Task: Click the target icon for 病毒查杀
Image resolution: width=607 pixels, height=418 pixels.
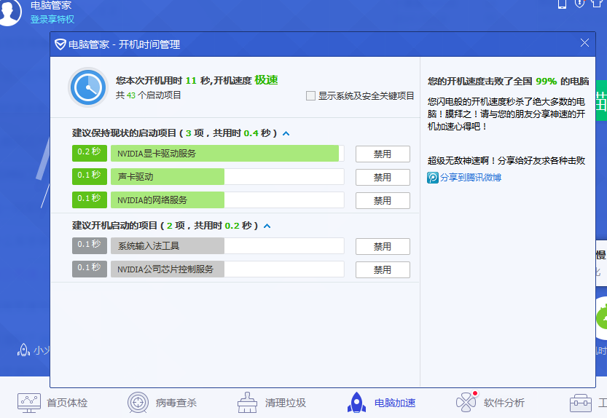Action: [138, 403]
